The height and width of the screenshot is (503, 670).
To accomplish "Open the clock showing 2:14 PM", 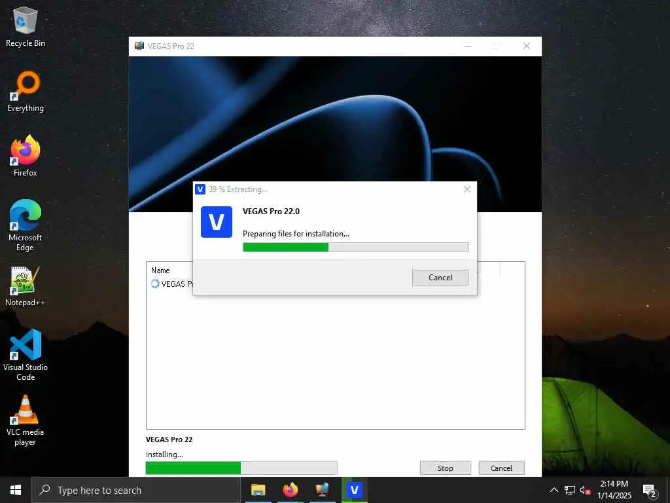I will (614, 490).
